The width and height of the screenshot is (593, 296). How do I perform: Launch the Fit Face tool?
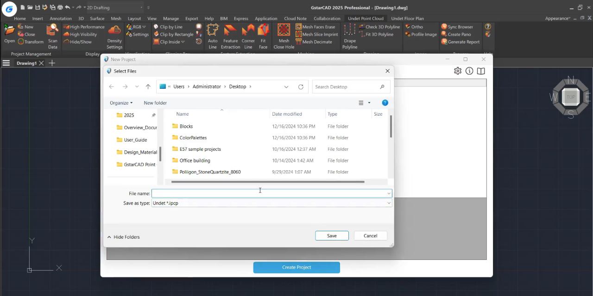(263, 37)
